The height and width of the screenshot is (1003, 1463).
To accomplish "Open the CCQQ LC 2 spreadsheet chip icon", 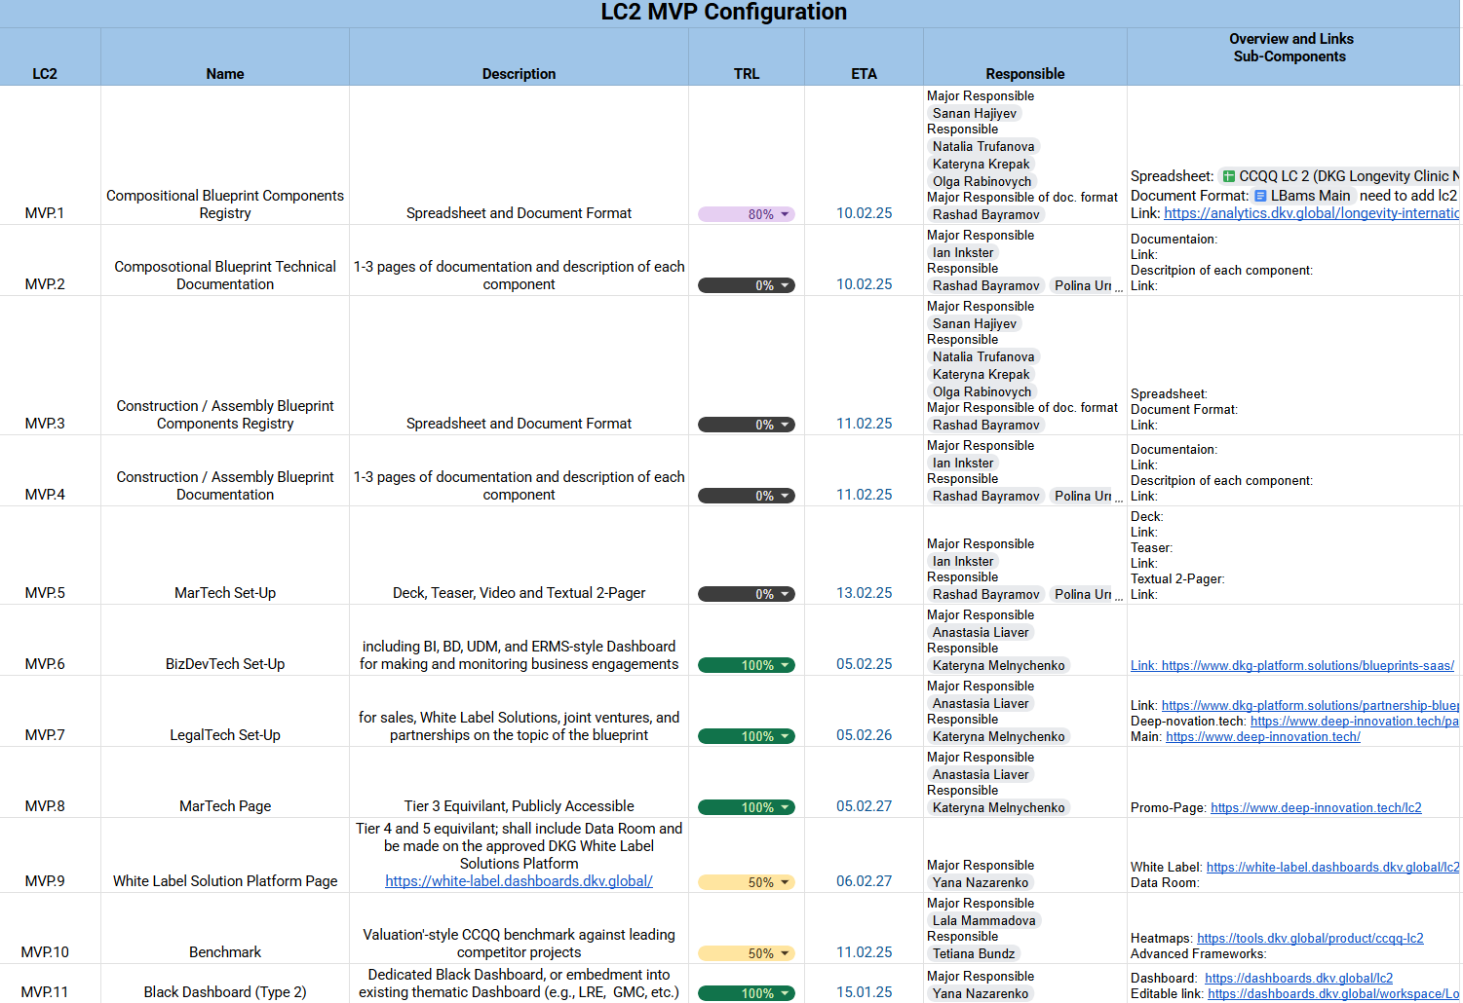I will [x=1229, y=176].
